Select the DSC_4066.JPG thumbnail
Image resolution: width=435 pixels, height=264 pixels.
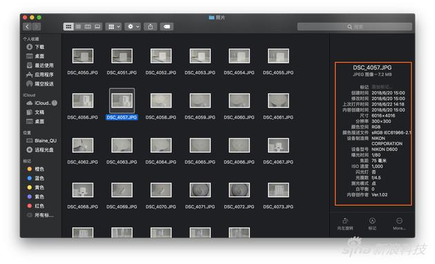(239, 145)
